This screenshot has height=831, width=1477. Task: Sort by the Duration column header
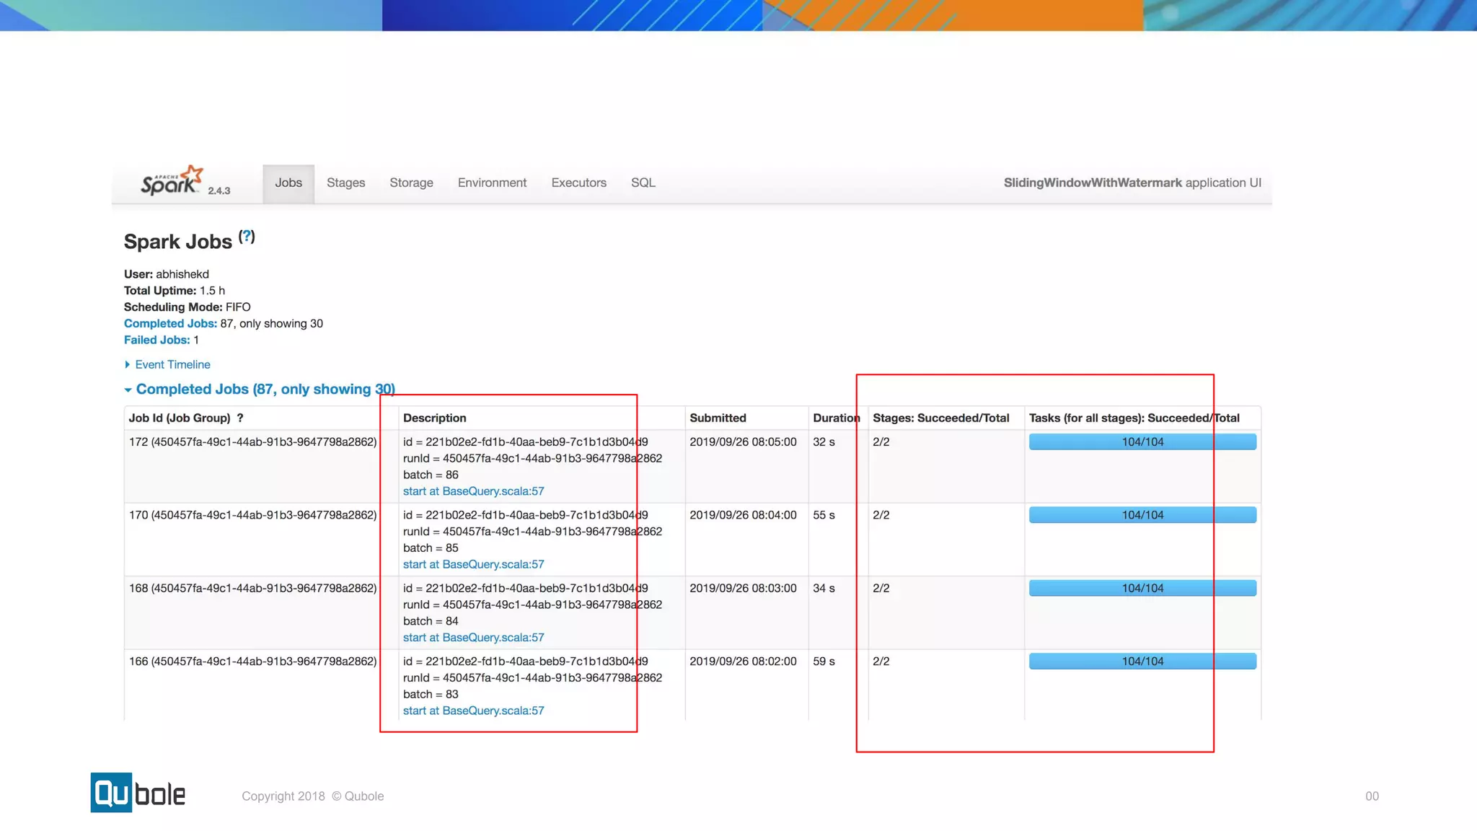835,418
